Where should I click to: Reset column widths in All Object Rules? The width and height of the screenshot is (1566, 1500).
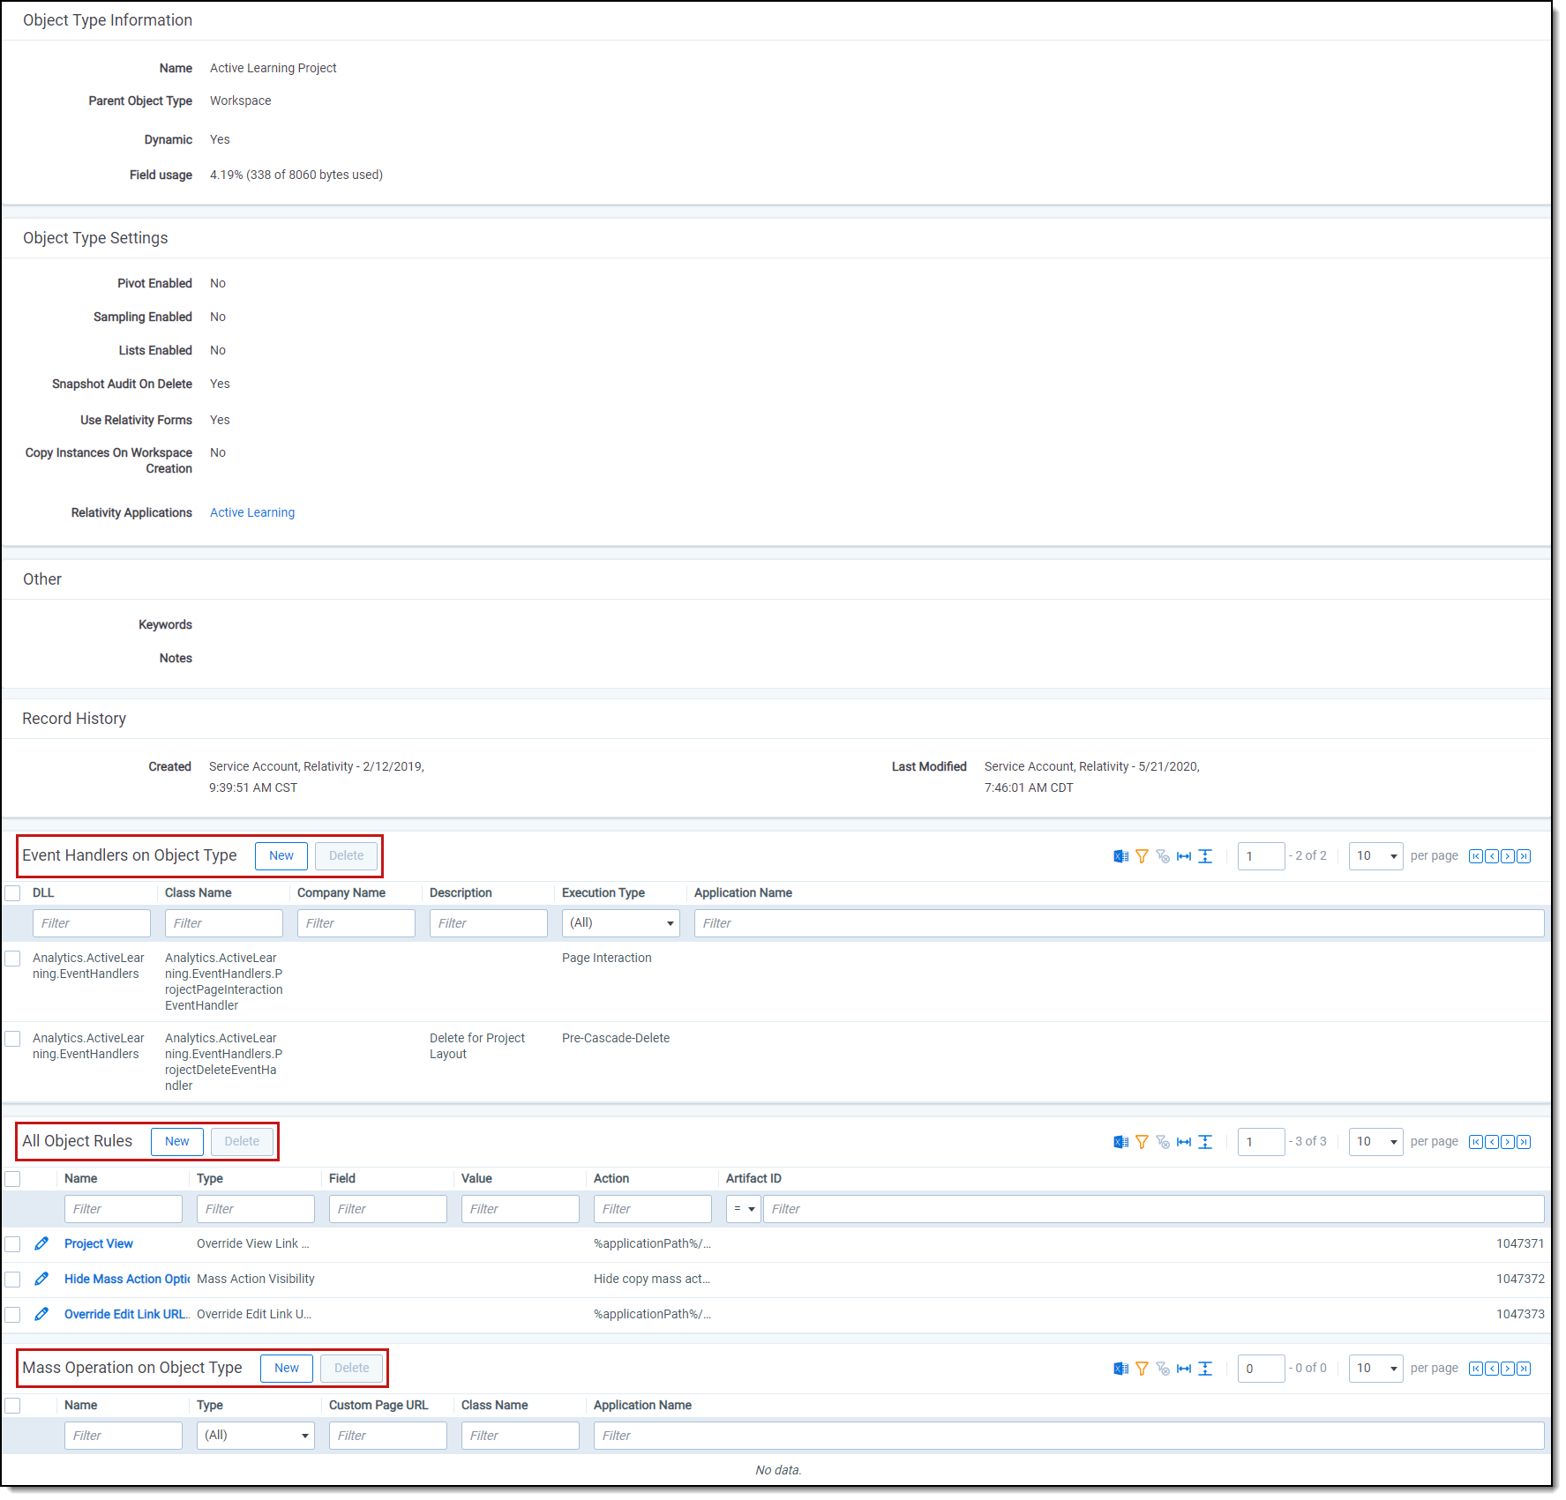click(x=1184, y=1142)
